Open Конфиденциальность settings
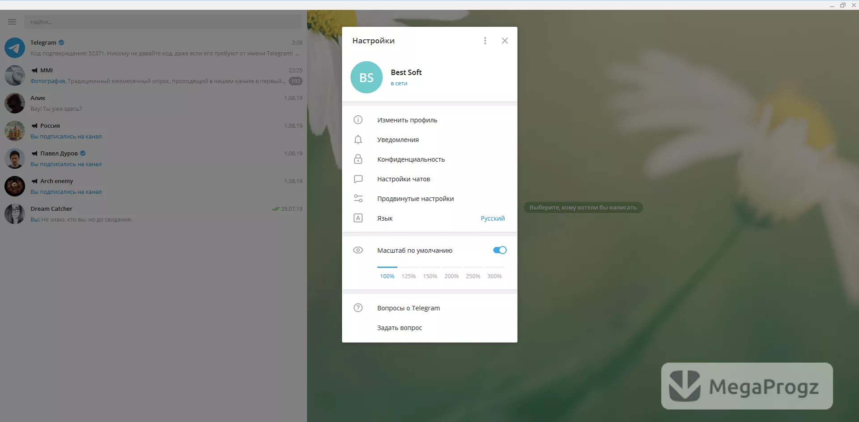 429,159
